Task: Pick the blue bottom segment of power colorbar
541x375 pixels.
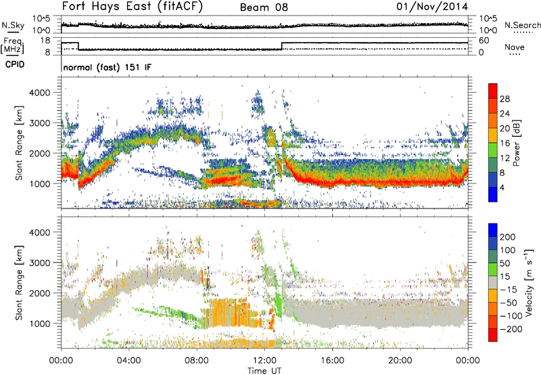Action: 493,194
